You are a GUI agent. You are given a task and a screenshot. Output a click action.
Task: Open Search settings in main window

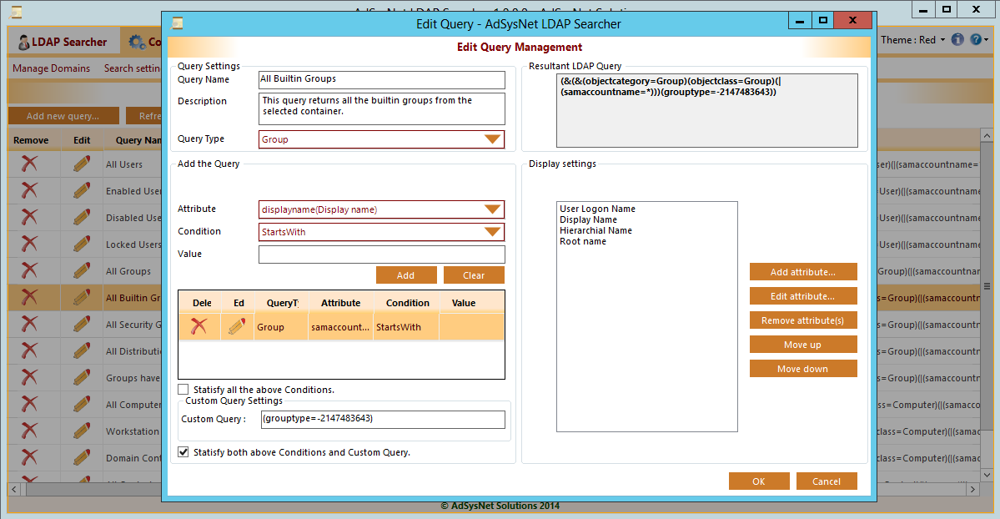132,68
